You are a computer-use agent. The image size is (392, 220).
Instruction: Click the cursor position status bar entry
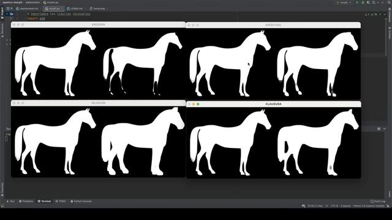coord(315,206)
